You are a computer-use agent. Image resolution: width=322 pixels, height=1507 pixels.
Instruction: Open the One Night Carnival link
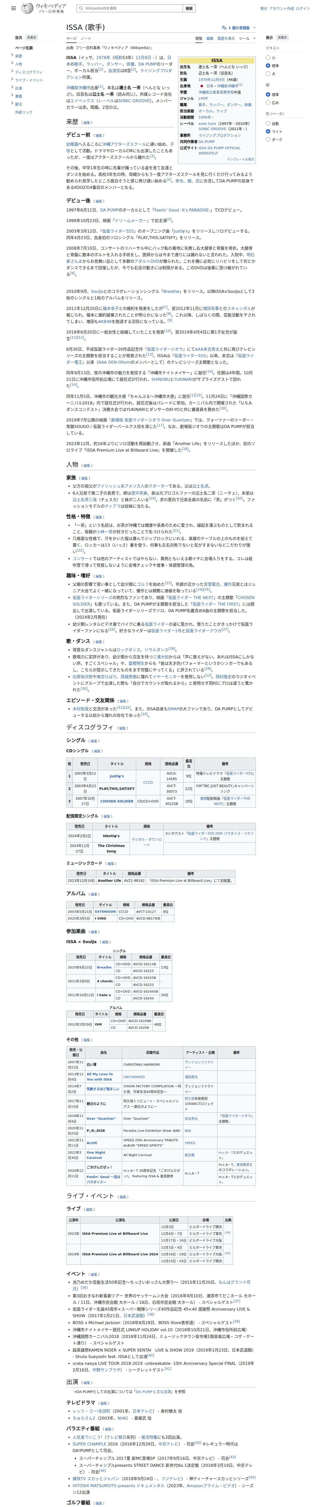coord(96,1155)
